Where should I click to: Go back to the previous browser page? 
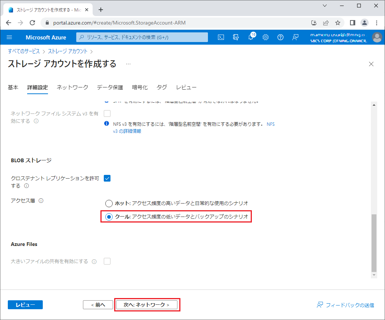pos(9,23)
